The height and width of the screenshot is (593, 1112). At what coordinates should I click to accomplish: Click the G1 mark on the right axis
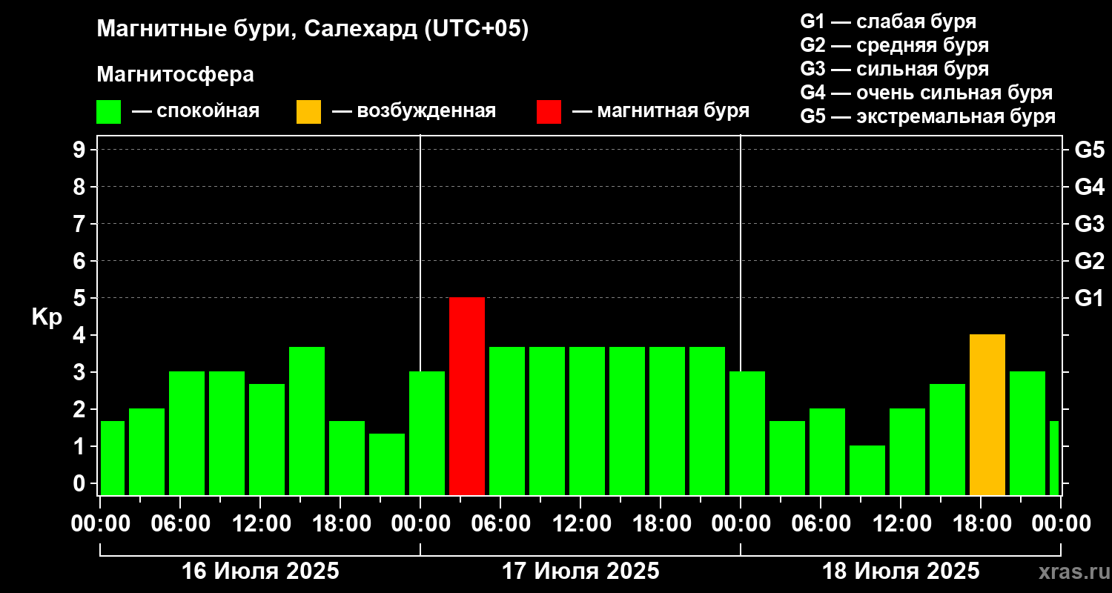(1089, 298)
